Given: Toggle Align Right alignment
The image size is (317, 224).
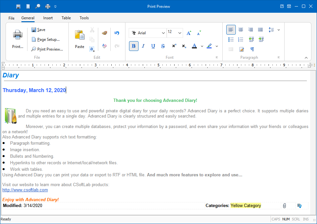Looking at the screenshot, I should click(251, 30).
